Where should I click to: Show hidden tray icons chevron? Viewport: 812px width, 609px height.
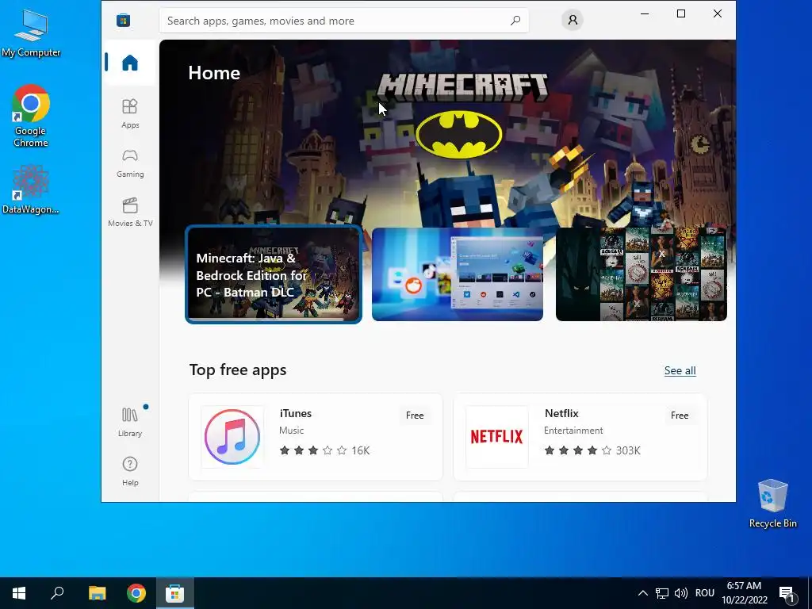642,593
